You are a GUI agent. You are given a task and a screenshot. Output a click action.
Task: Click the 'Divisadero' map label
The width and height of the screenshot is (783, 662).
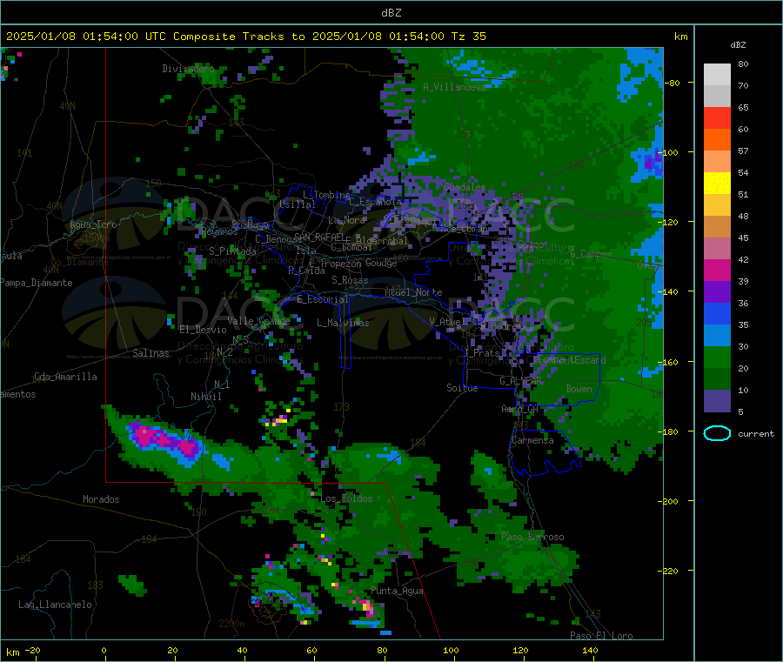coord(188,69)
